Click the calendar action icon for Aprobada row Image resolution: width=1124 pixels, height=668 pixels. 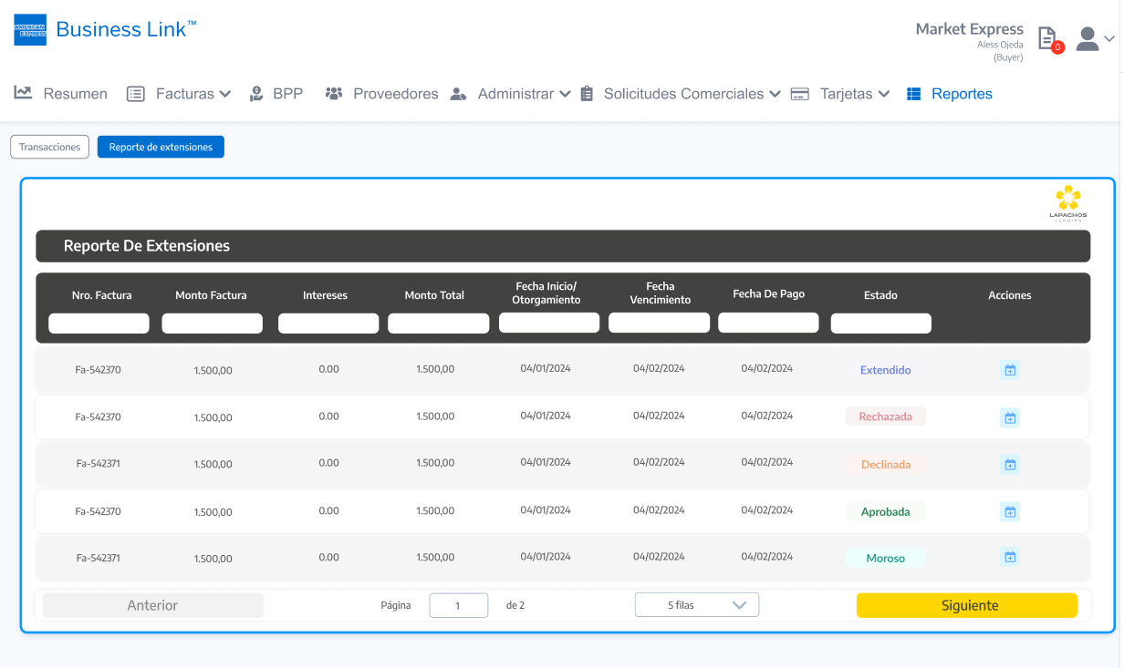click(x=1010, y=512)
